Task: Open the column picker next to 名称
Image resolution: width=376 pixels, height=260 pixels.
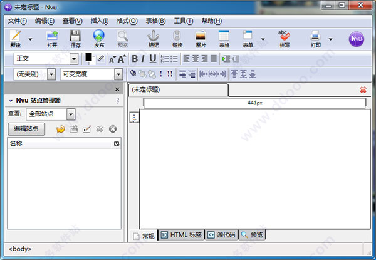Action: 117,144
